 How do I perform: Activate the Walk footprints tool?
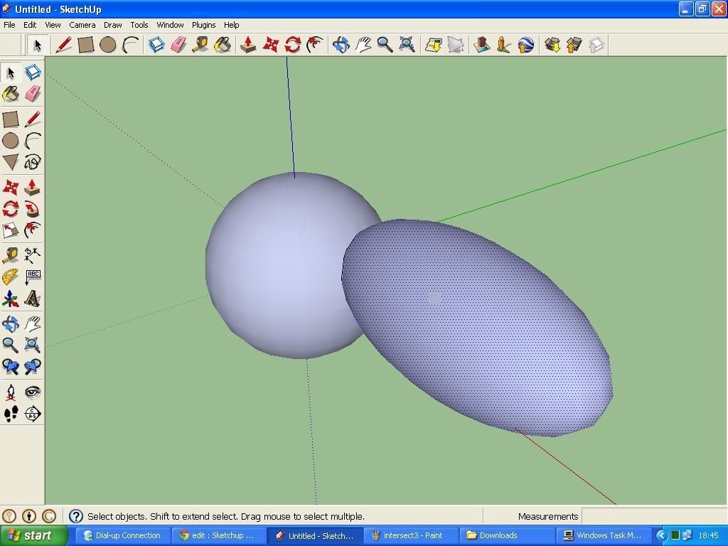tap(10, 414)
